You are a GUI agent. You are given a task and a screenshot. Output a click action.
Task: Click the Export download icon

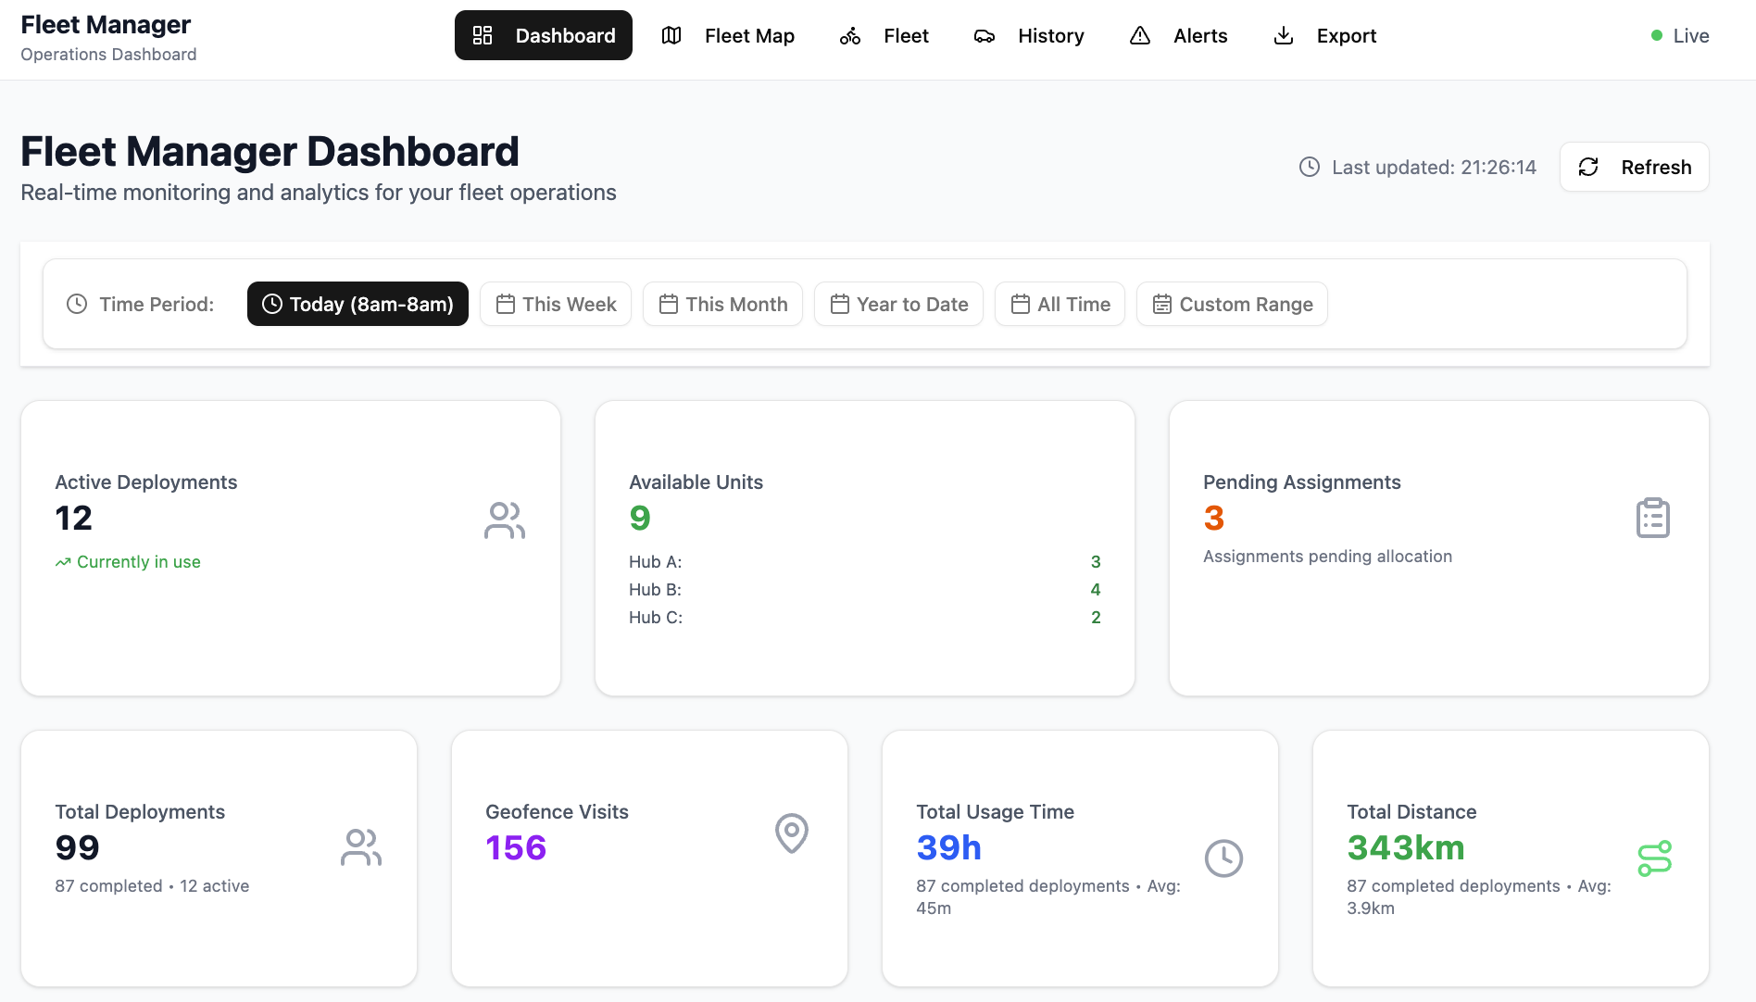point(1283,35)
